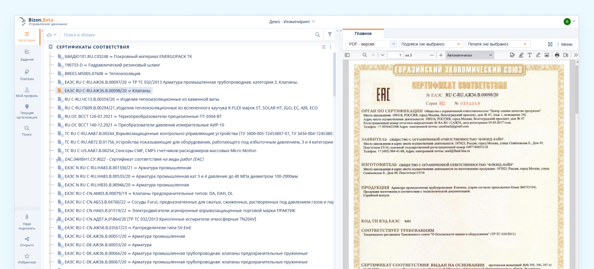Open the Автоматически zoom level dropdown
Screen dimensions: 594x269
470,55
